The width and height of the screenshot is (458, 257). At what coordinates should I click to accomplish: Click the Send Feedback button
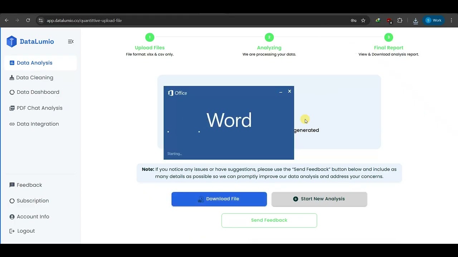(269, 220)
